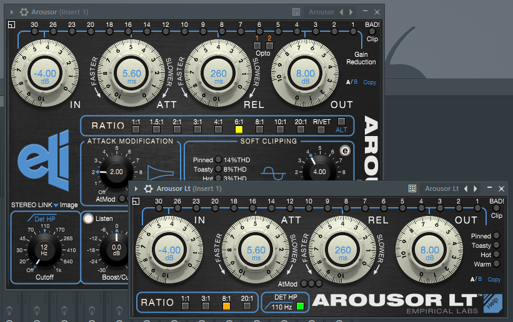Select 3:1 ratio in Arousor

point(197,129)
